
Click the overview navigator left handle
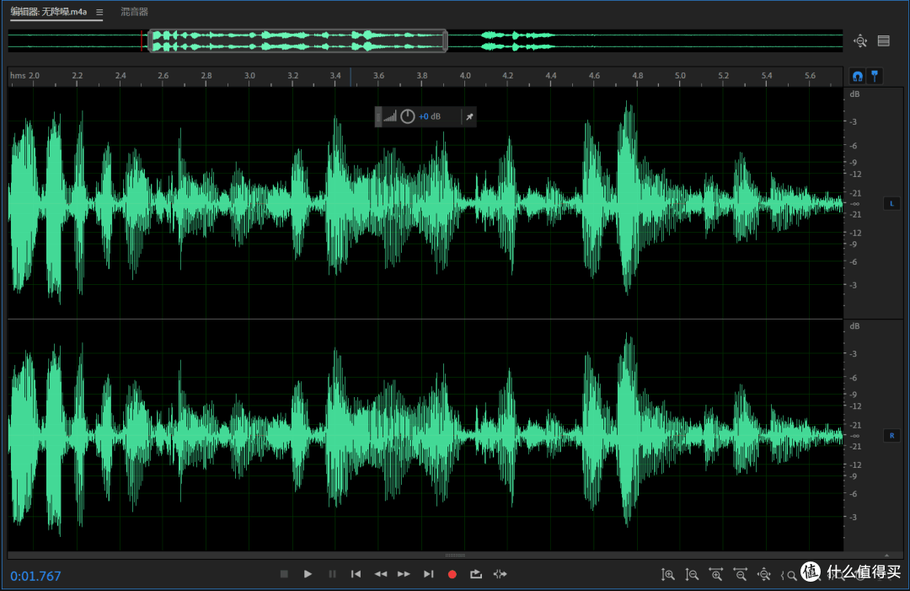point(150,40)
